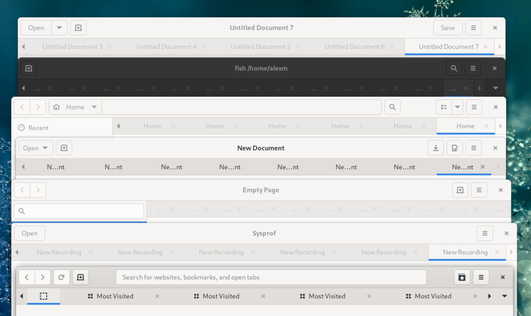531x316 pixels.
Task: Expand the Home path dropdown in the file manager
Action: coord(75,107)
